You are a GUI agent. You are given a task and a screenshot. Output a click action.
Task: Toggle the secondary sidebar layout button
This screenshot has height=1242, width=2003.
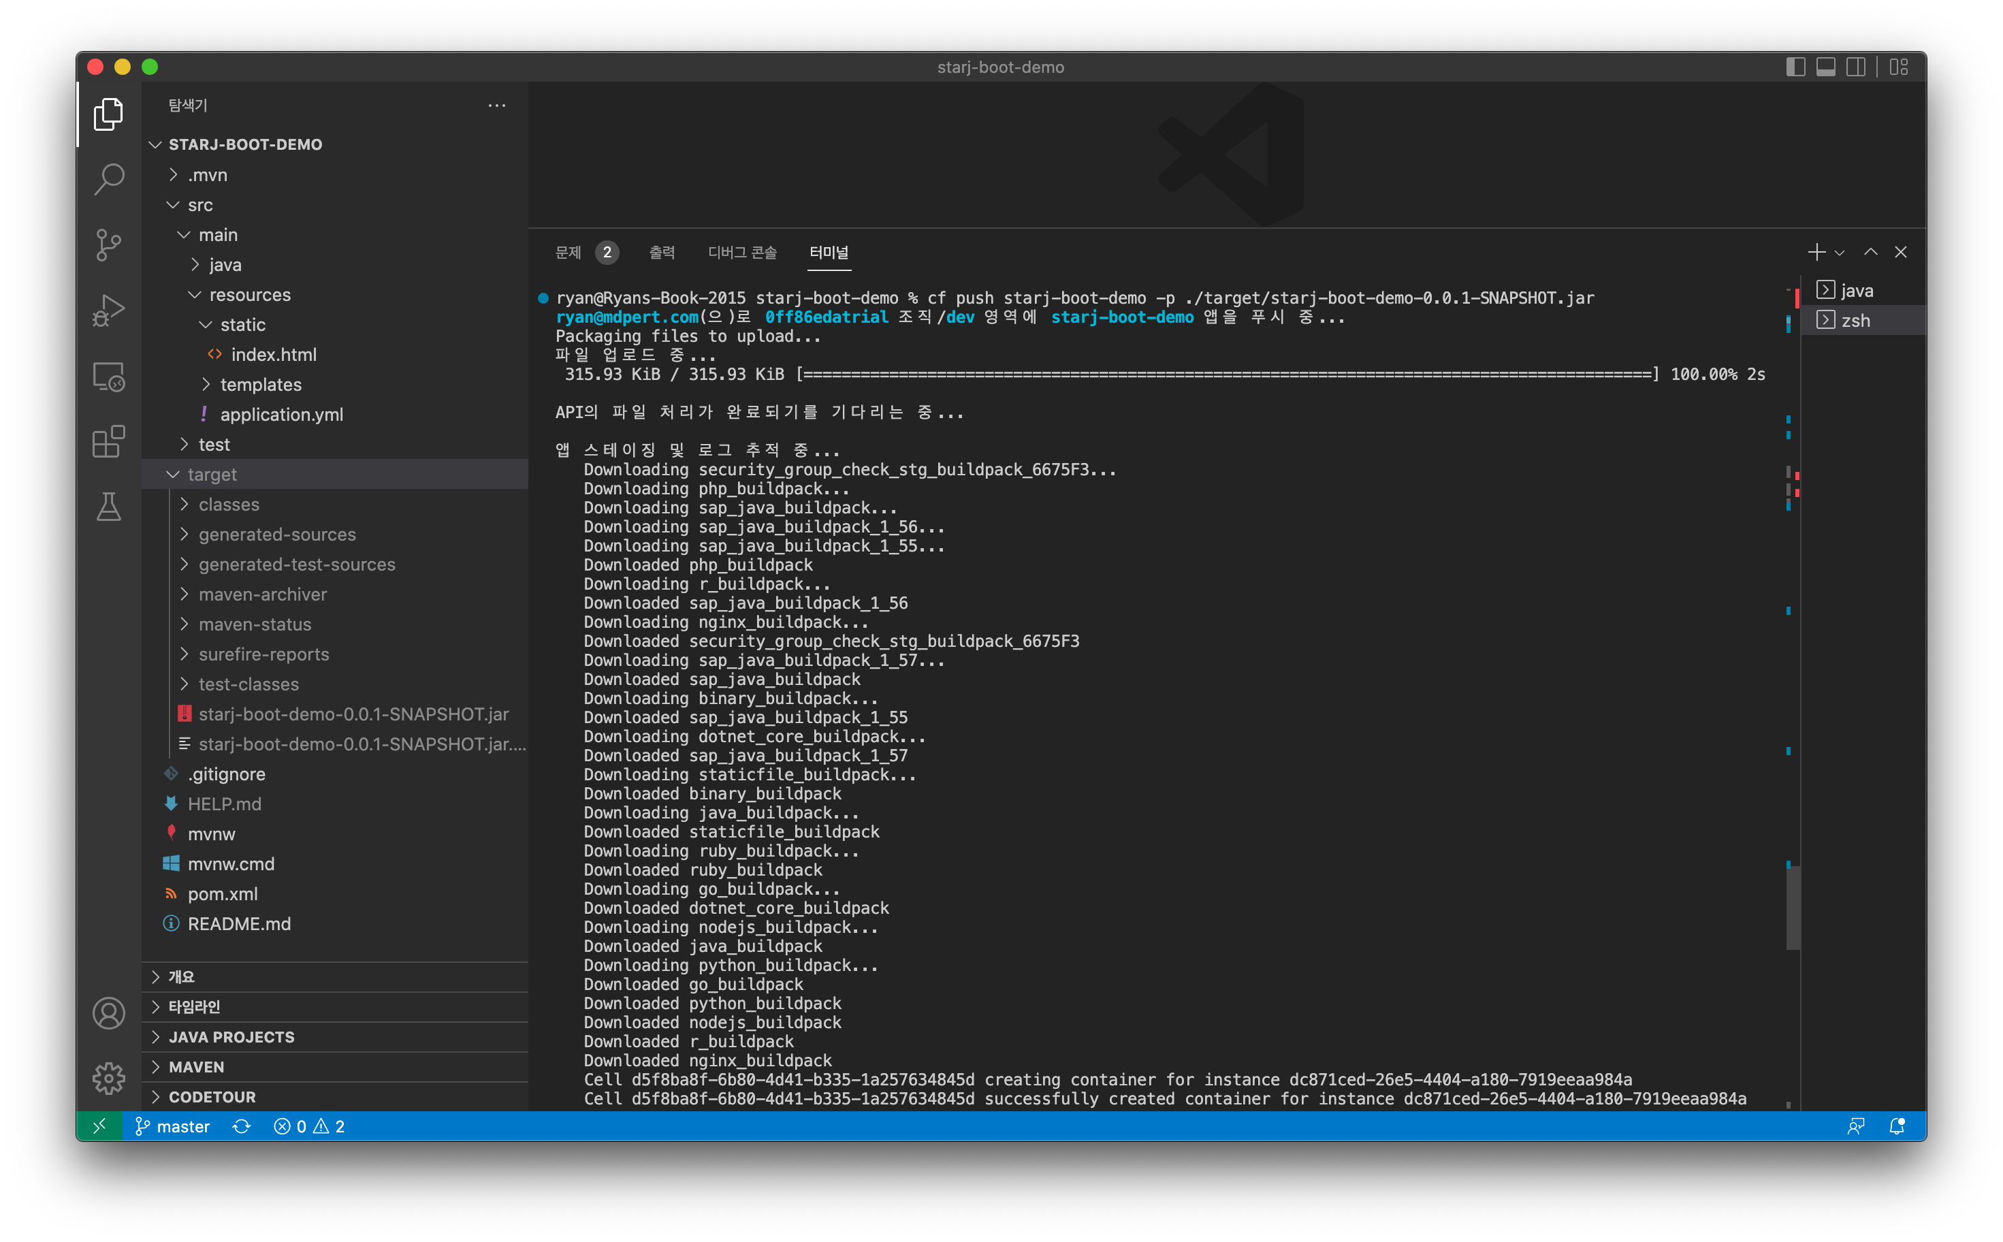coord(1855,67)
